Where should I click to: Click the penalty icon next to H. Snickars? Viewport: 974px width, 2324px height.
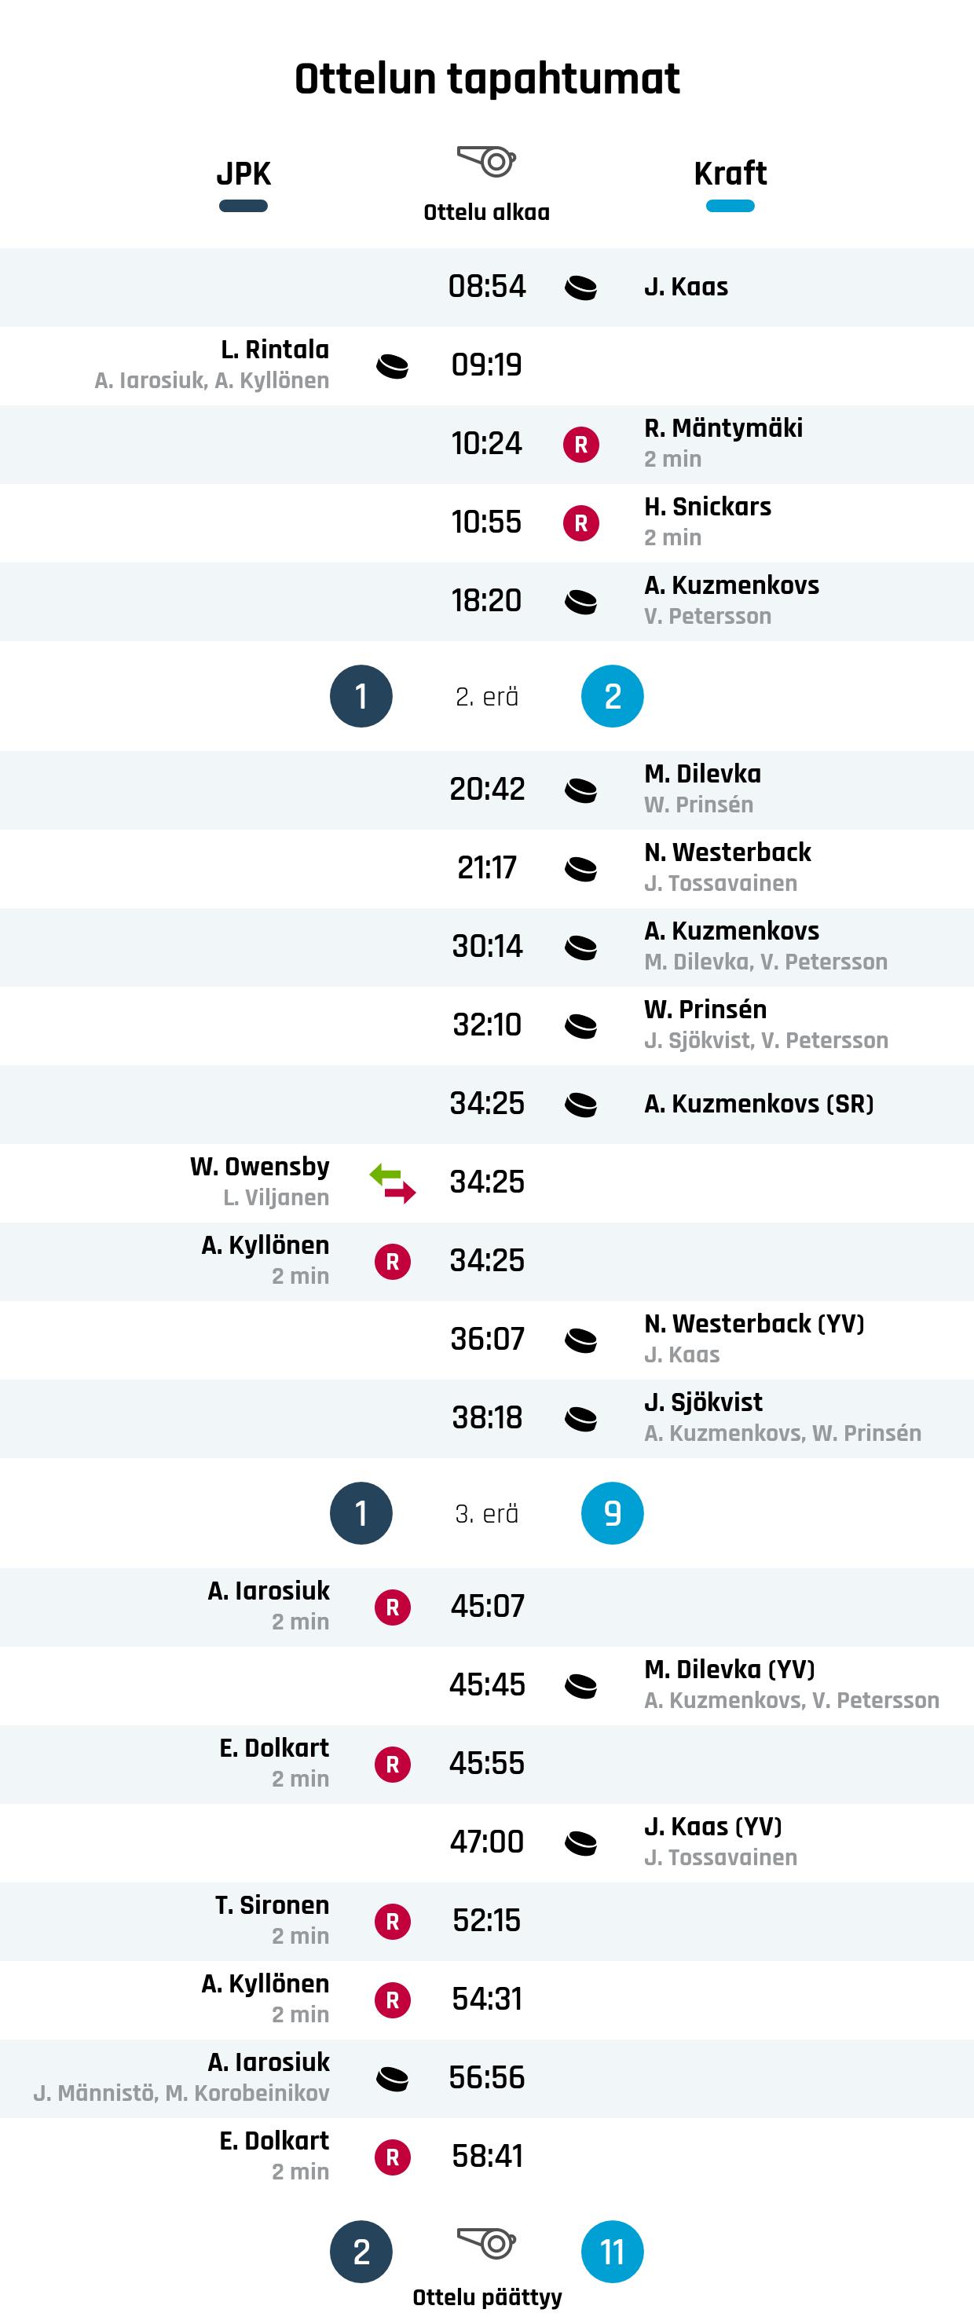tap(580, 523)
